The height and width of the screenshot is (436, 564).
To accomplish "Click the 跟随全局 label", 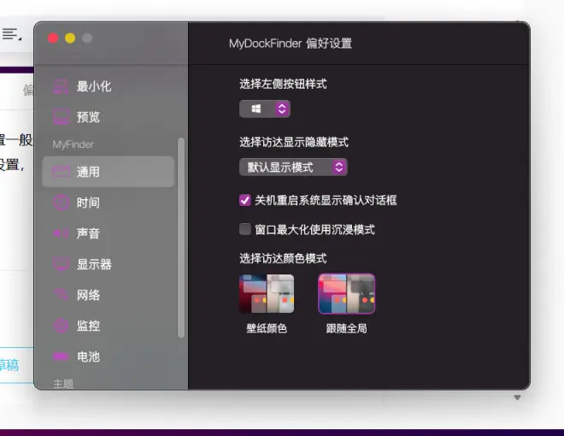I will tap(346, 328).
